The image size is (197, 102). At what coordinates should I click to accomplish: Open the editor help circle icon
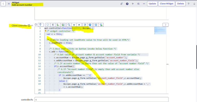coord(36,24)
